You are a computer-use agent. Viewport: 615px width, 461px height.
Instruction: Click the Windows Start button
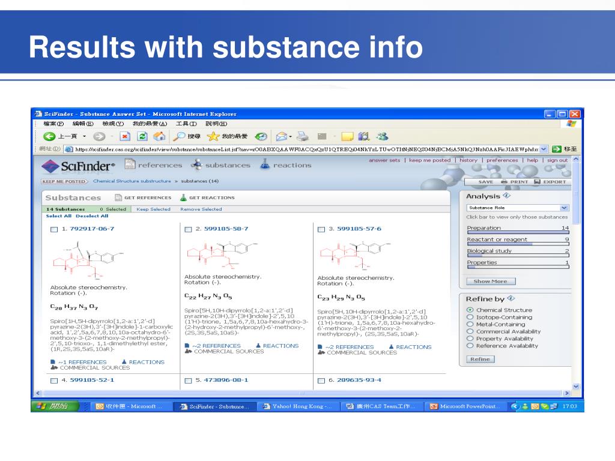(55, 406)
